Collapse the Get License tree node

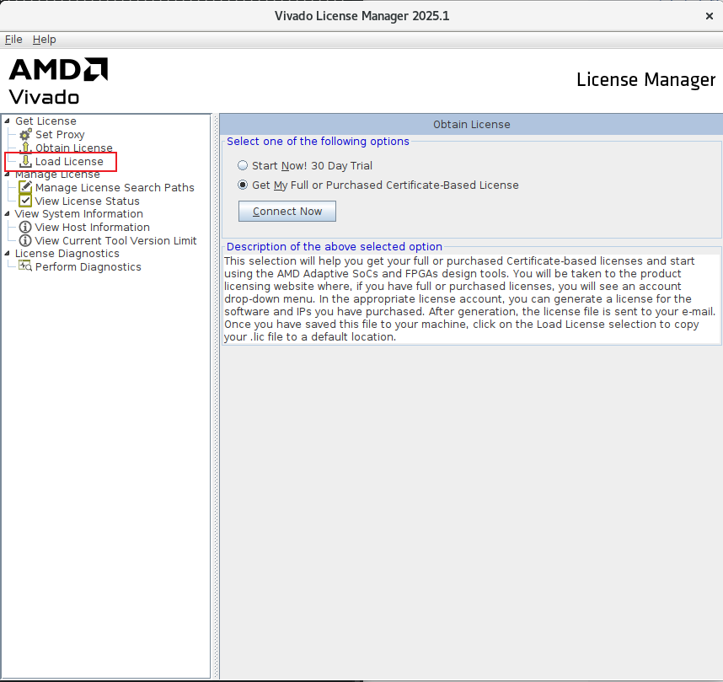coord(8,121)
